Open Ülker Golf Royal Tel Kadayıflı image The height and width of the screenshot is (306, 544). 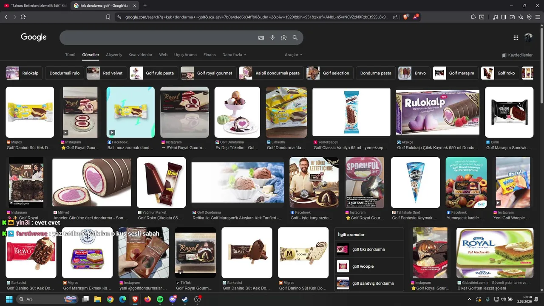495,252
